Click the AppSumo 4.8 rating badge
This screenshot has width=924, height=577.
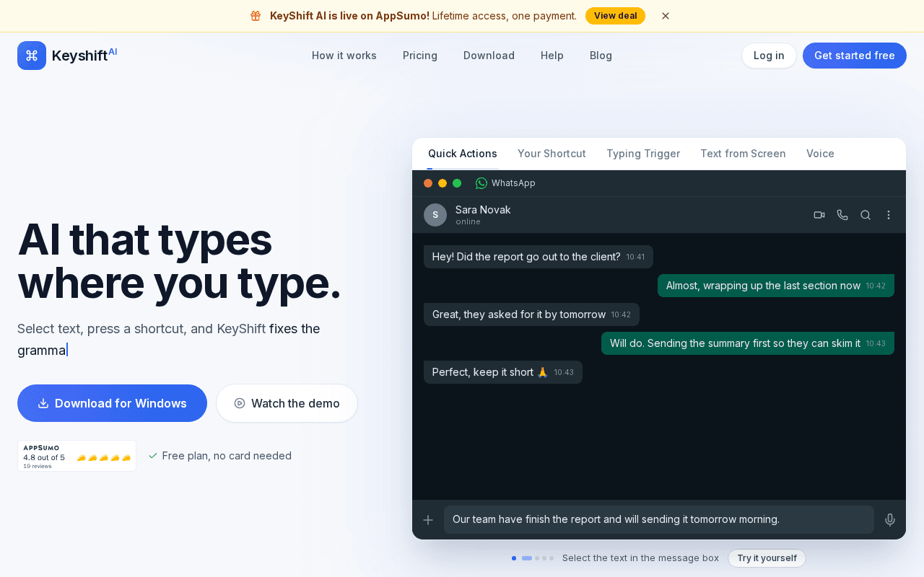(x=77, y=456)
